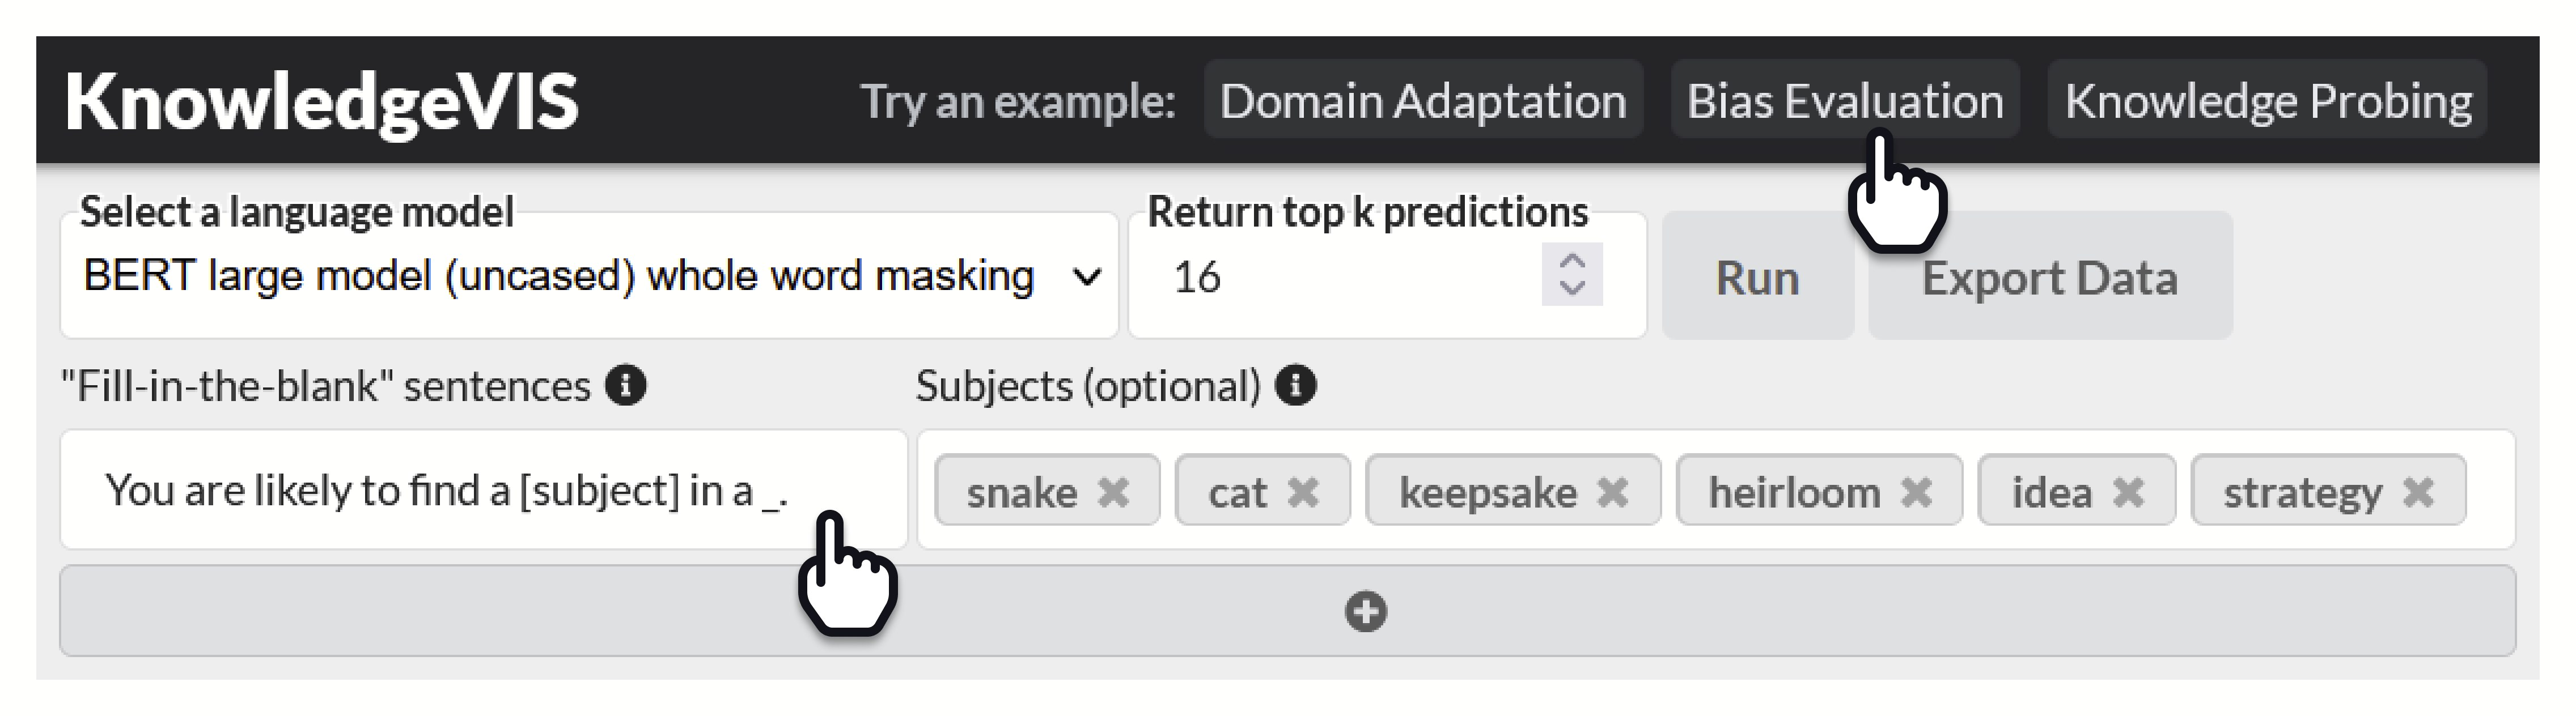This screenshot has width=2576, height=716.
Task: Increase the top k predictions value
Action: [1572, 262]
